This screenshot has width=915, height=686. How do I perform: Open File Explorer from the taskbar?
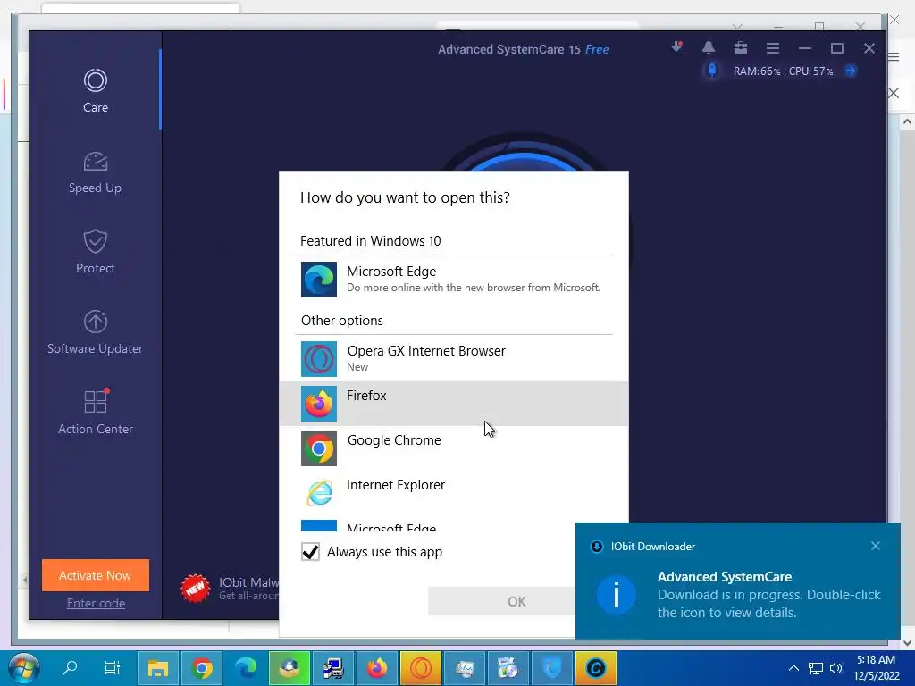[x=157, y=668]
